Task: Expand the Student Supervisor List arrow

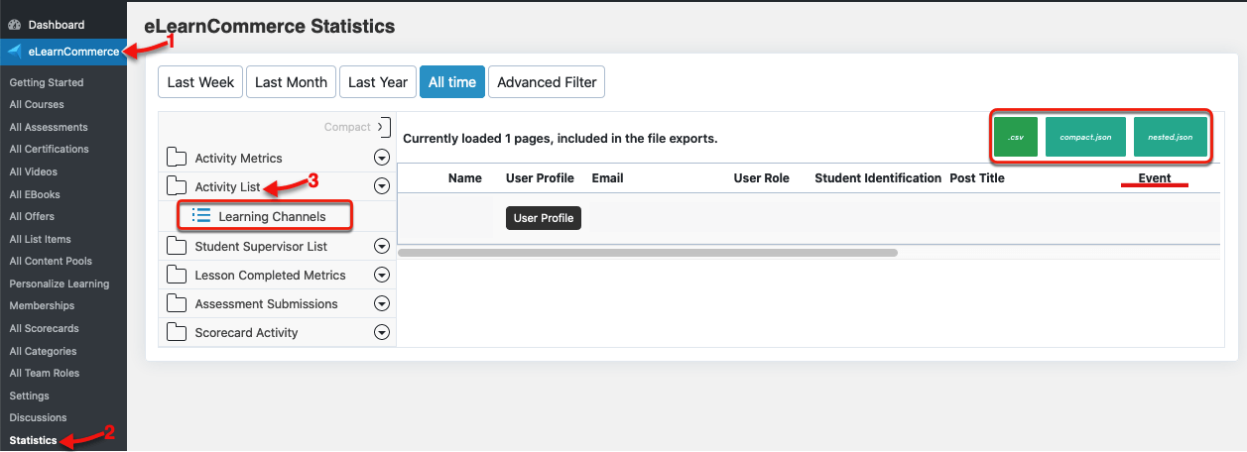Action: click(381, 246)
